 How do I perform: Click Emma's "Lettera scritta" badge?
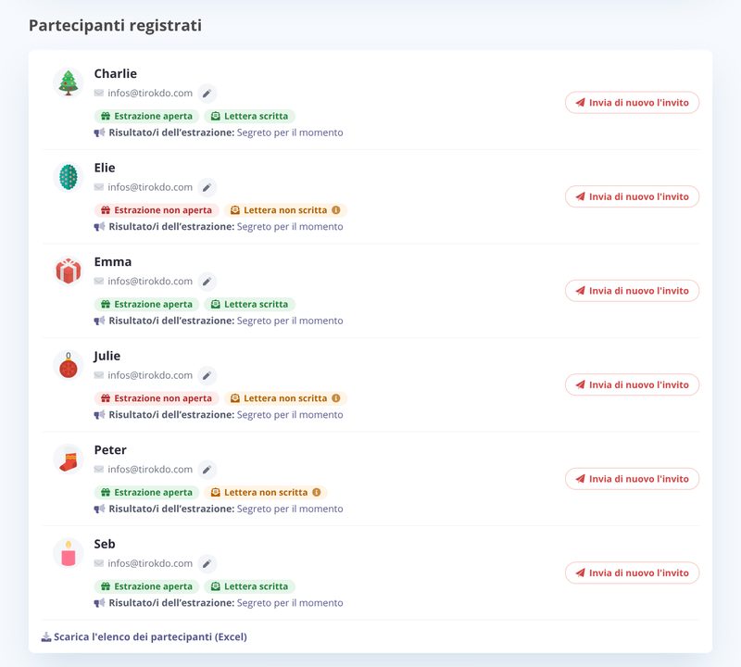point(249,305)
